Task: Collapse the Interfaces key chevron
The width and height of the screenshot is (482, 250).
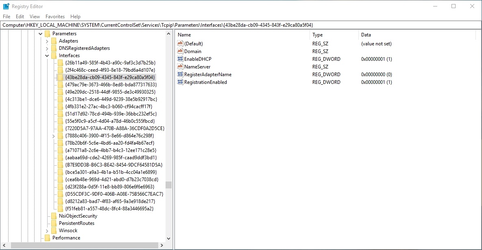Action: 47,56
